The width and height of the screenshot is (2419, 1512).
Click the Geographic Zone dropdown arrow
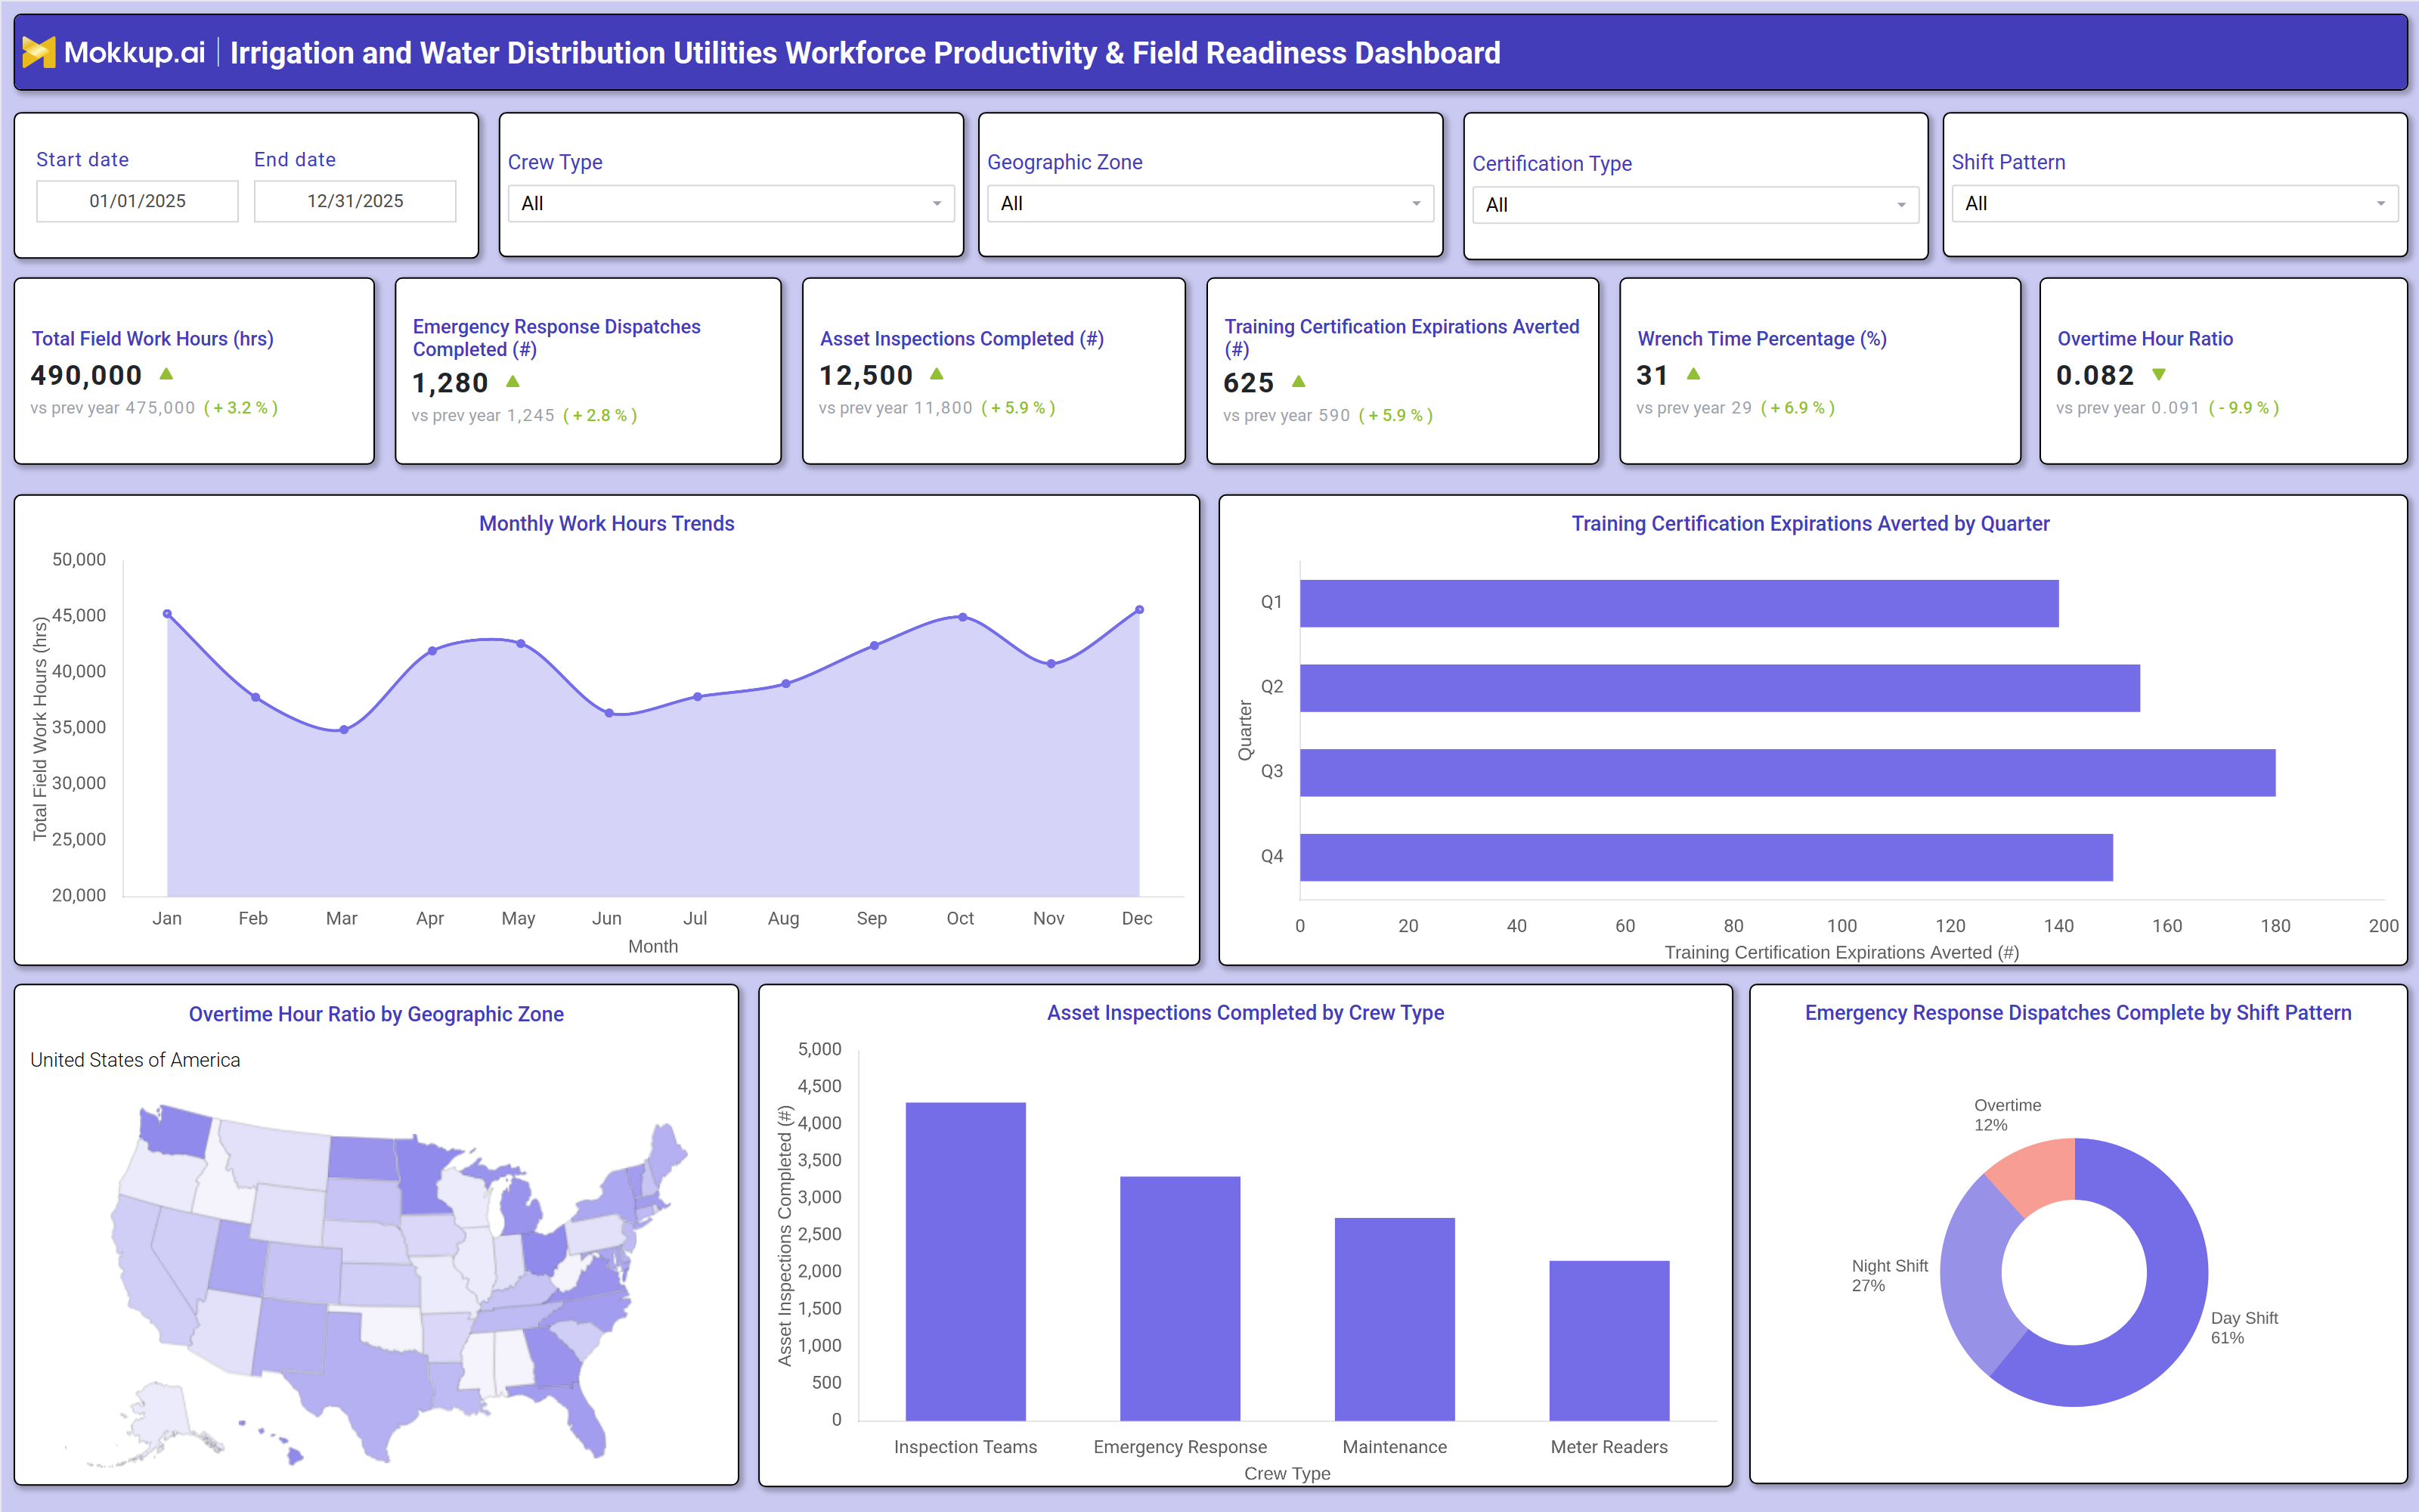pyautogui.click(x=1417, y=204)
